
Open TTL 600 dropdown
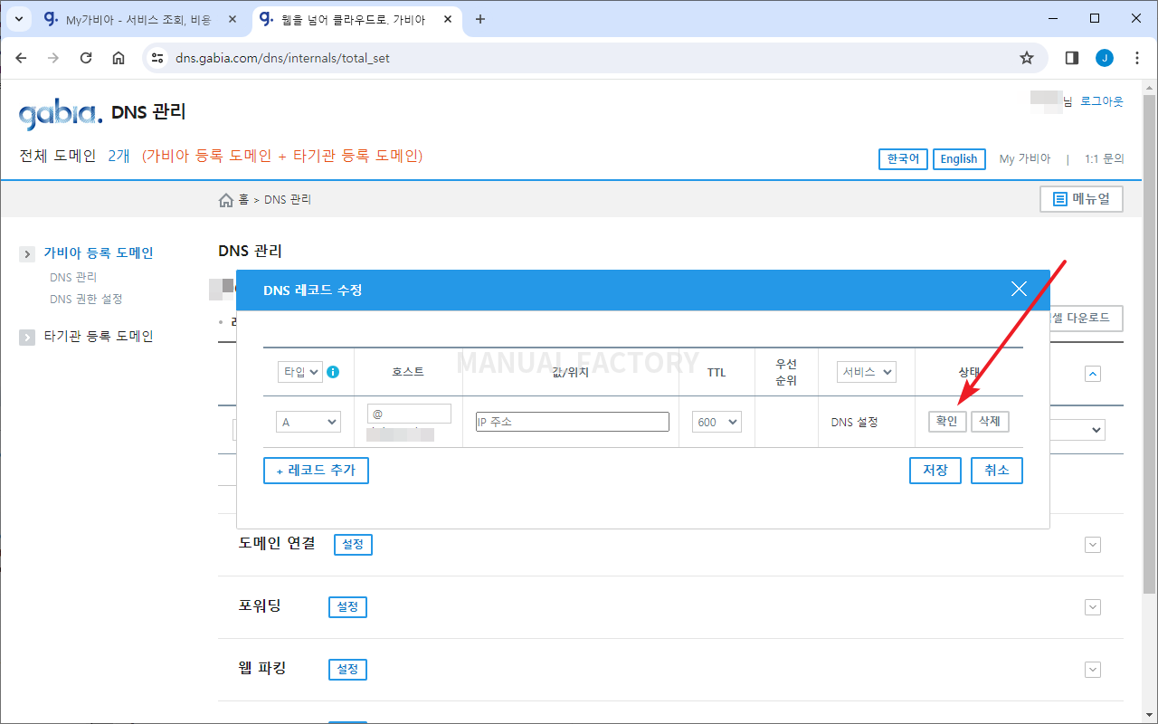[717, 422]
